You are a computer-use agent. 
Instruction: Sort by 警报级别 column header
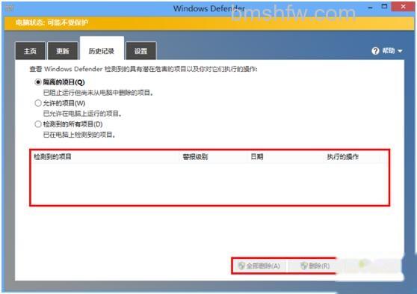(x=195, y=156)
